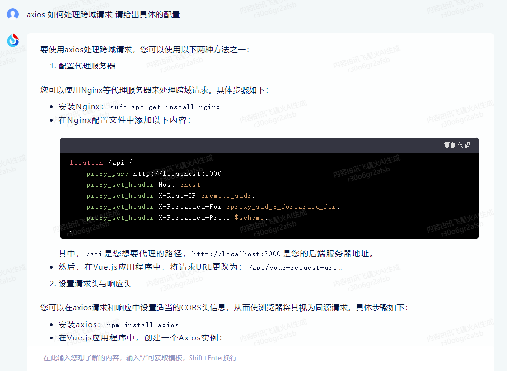Click the inline code npm install axios
This screenshot has height=371, width=507.
[143, 325]
